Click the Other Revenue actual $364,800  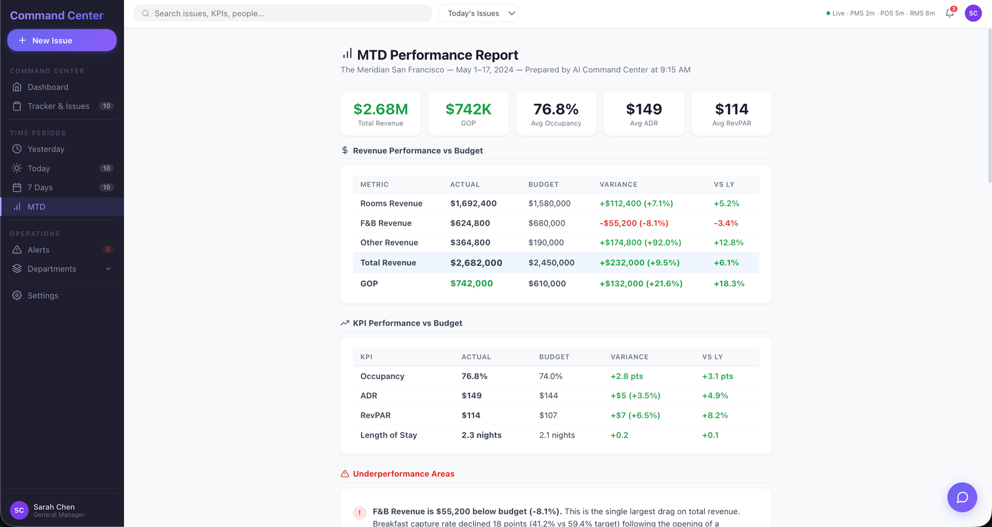(x=470, y=242)
